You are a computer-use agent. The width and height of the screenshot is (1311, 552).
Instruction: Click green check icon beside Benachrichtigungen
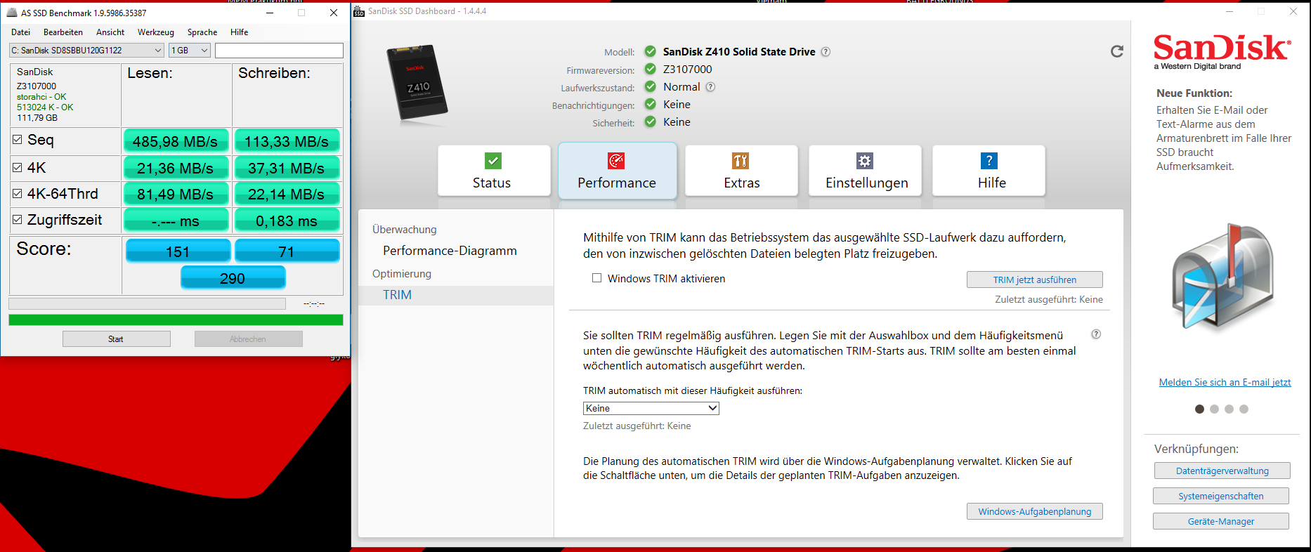[x=651, y=104]
